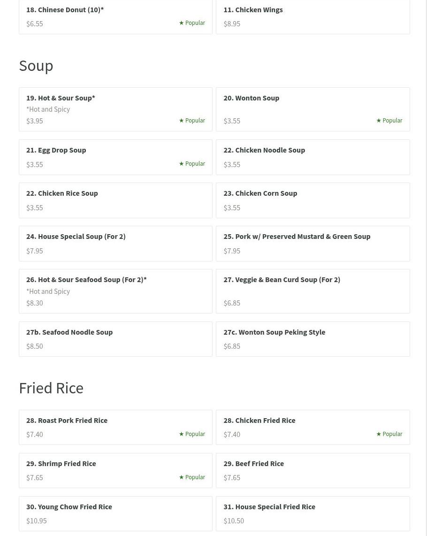Select 11. Chicken Wings item
Viewport: 427px width, 536px height.
point(313,17)
